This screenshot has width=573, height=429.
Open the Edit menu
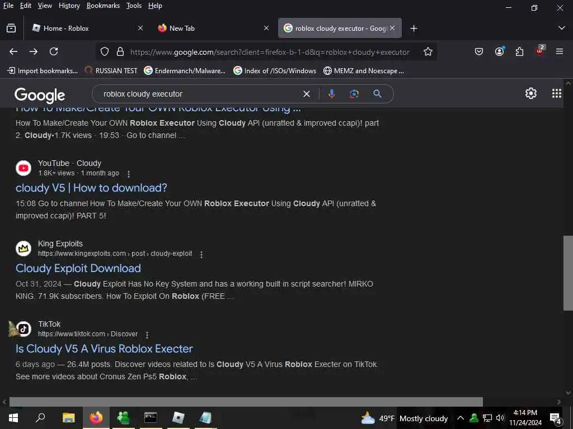25,6
